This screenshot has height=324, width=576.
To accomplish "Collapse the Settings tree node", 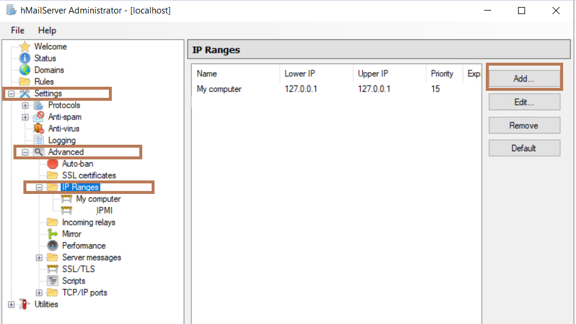I will point(11,94).
